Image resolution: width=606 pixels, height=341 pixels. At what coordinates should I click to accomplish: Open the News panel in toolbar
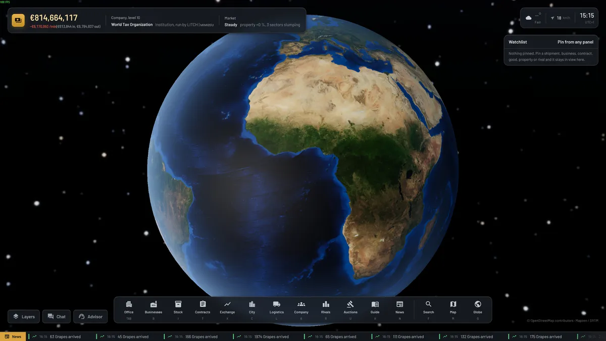point(400,309)
